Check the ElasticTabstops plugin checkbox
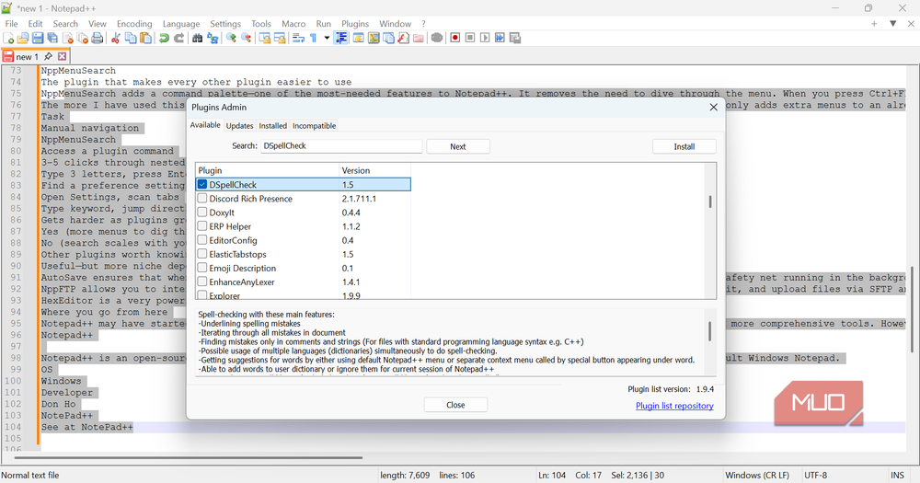This screenshot has height=483, width=920. coord(202,254)
